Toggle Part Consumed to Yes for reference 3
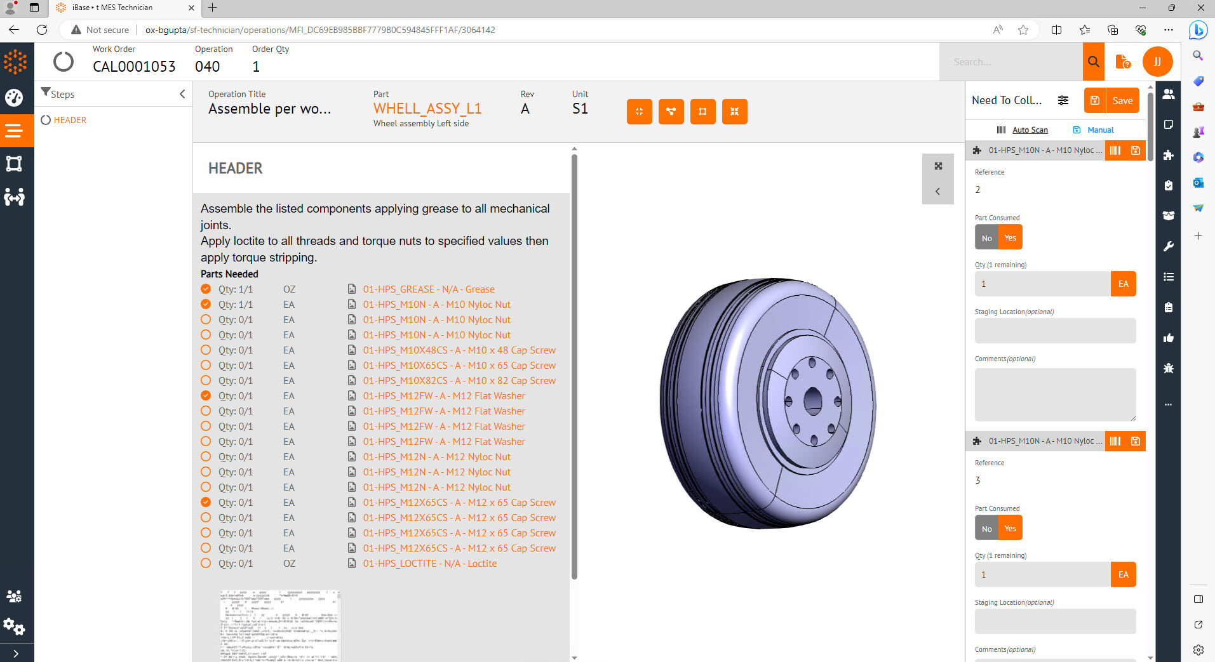The image size is (1215, 662). [x=1010, y=529]
